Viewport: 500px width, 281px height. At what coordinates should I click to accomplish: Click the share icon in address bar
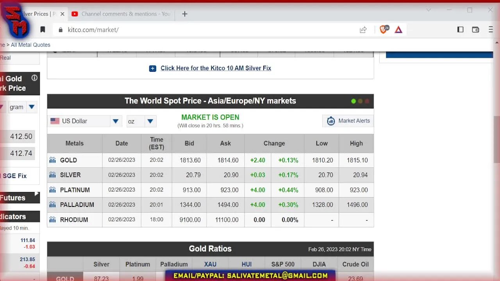pos(363,30)
